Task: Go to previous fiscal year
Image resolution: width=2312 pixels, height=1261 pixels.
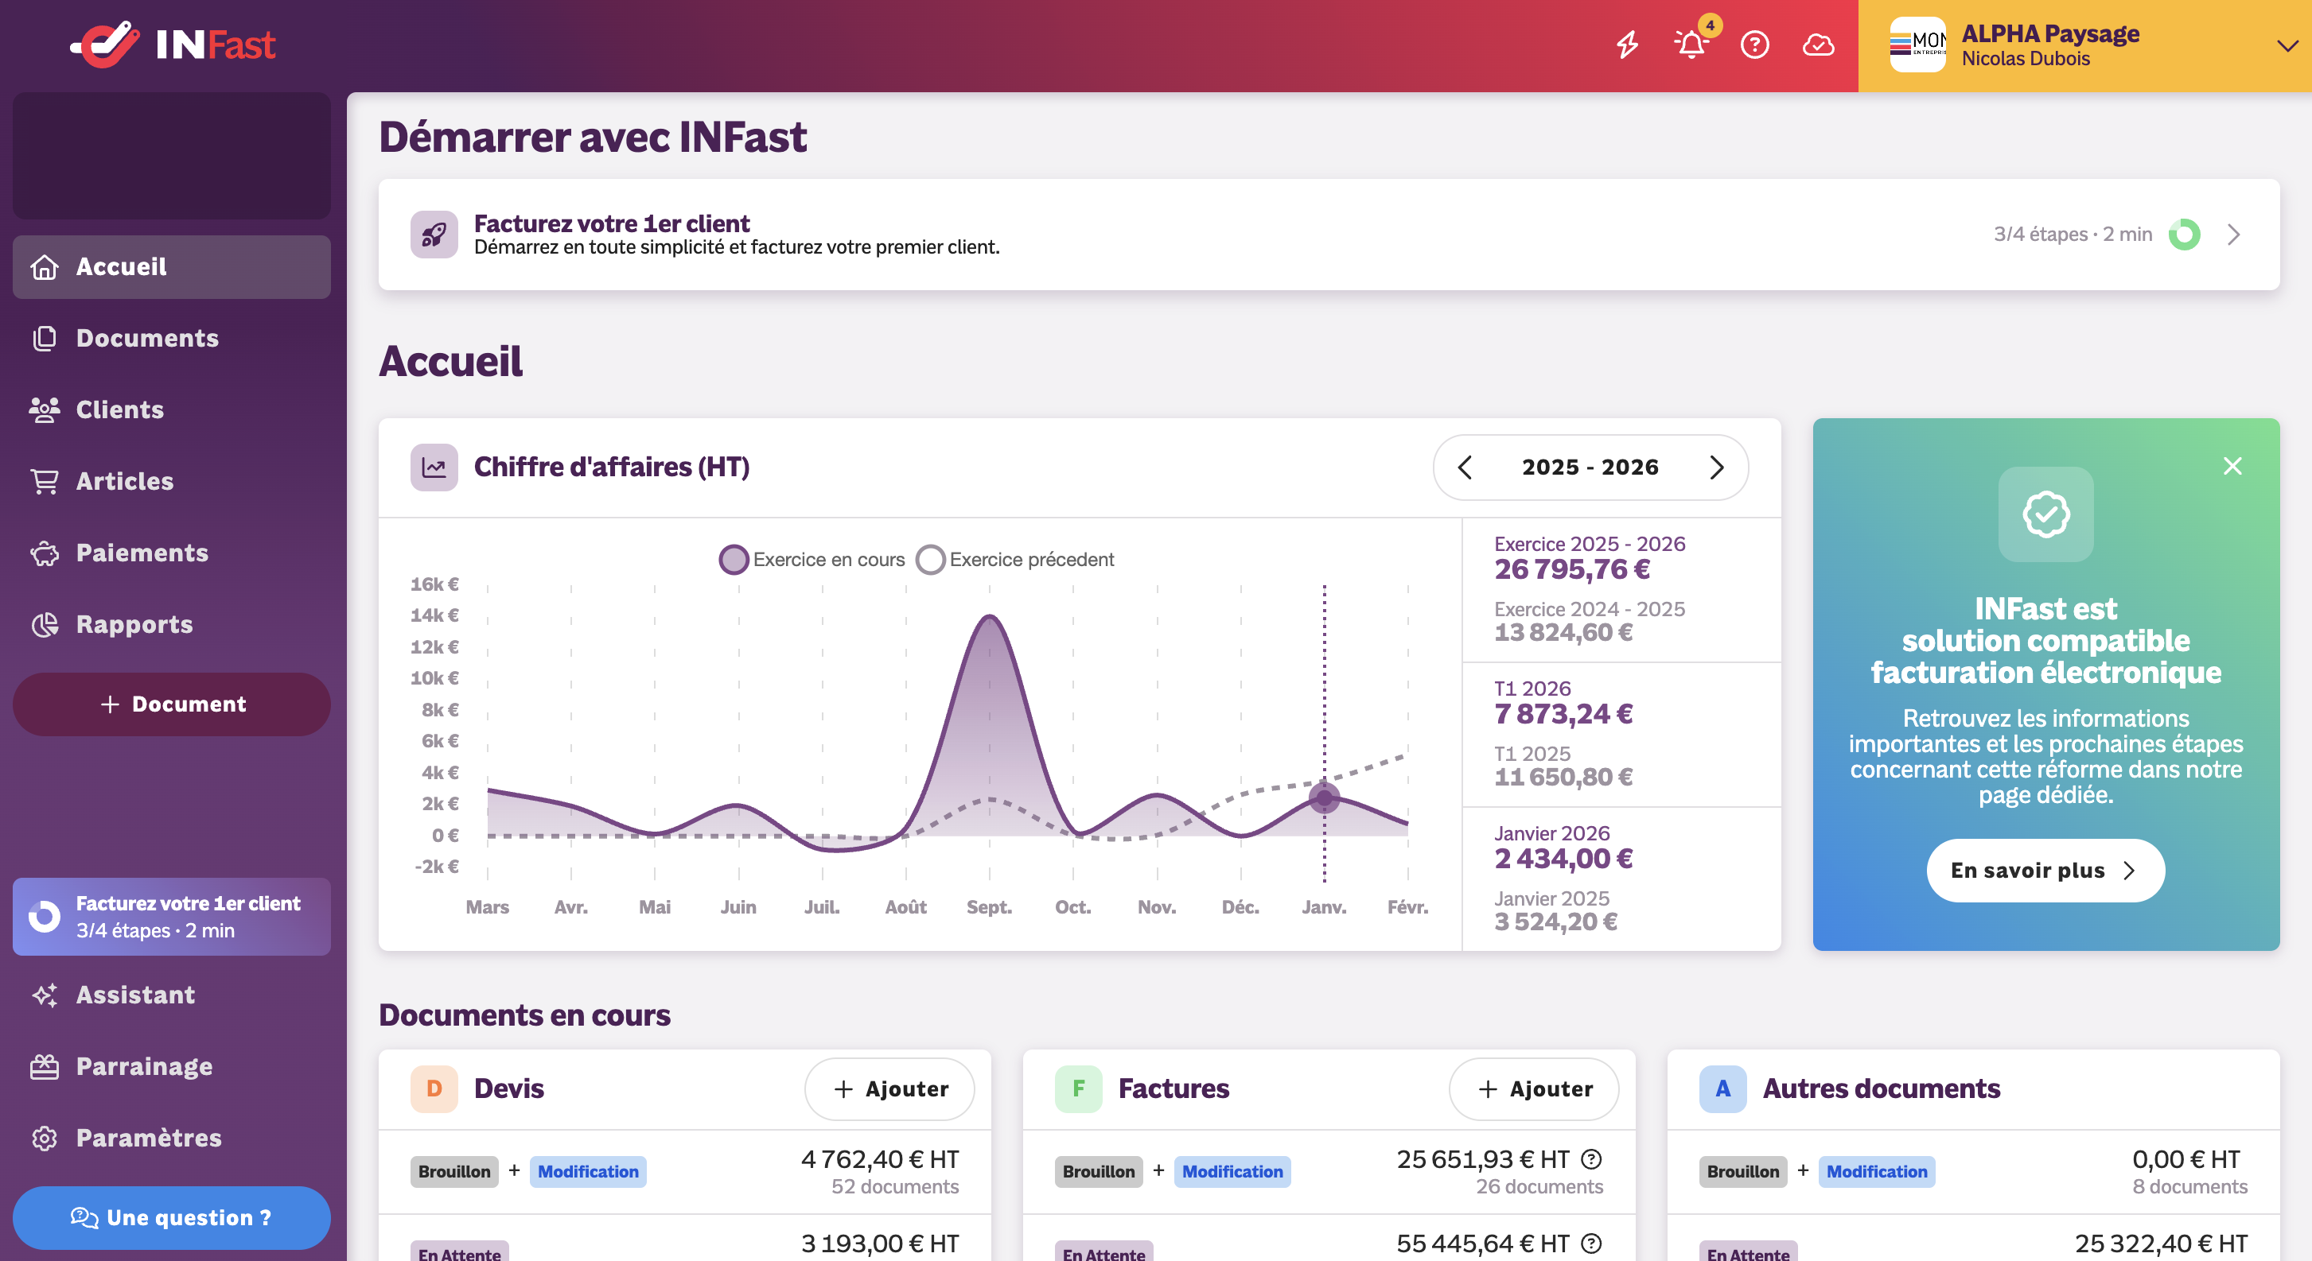Action: (x=1465, y=468)
